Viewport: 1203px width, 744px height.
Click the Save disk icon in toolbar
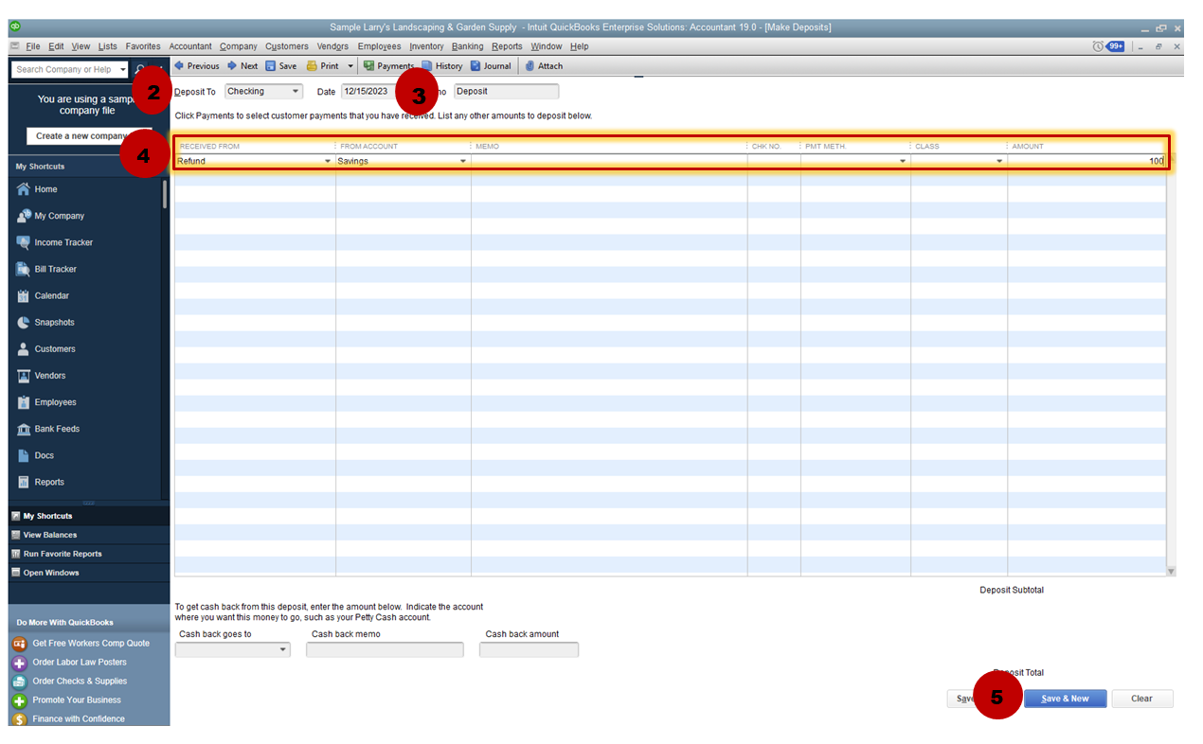[x=271, y=66]
